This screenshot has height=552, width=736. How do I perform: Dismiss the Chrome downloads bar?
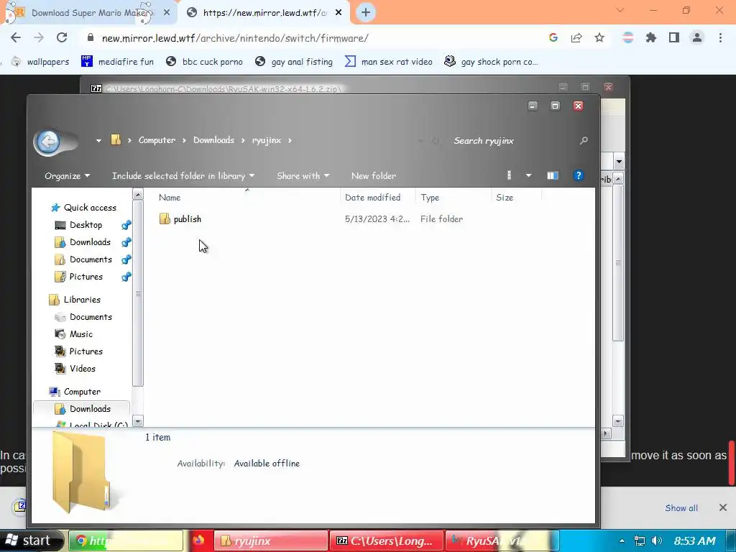(723, 507)
